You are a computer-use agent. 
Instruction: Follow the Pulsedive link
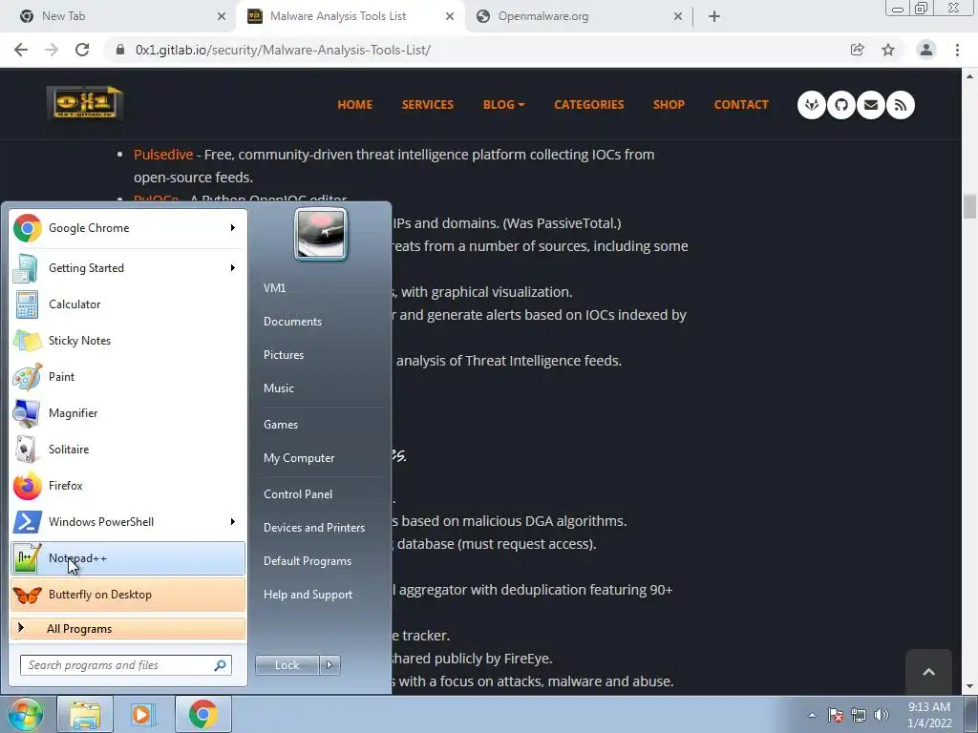click(163, 155)
